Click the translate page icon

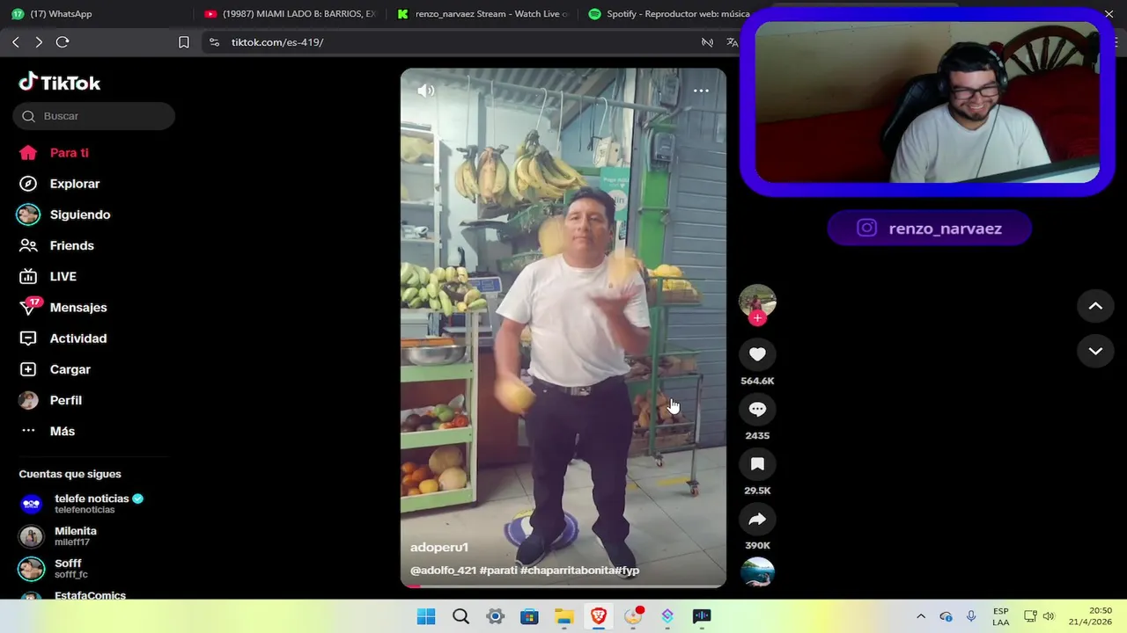732,42
